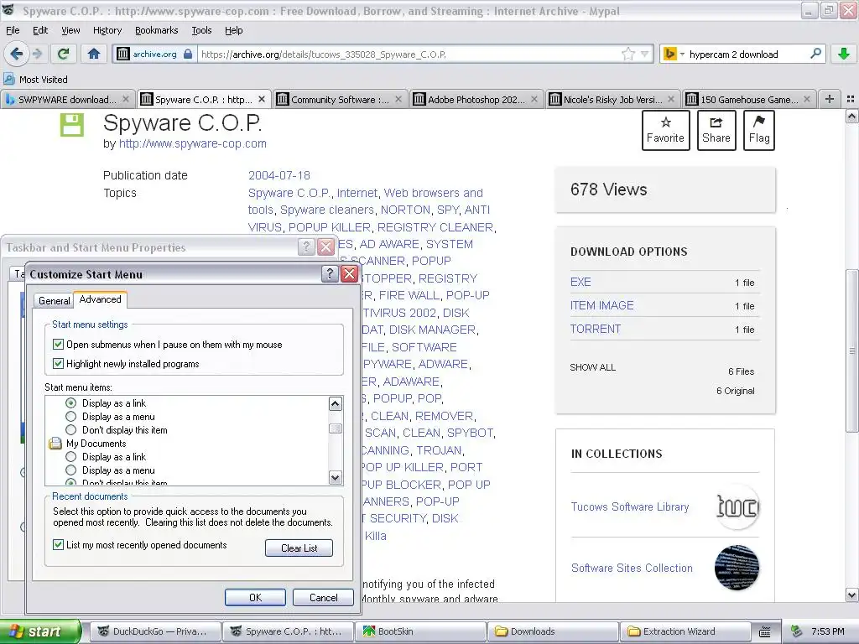Click the Most Visited bookmarks icon
This screenshot has width=859, height=644.
(x=8, y=80)
